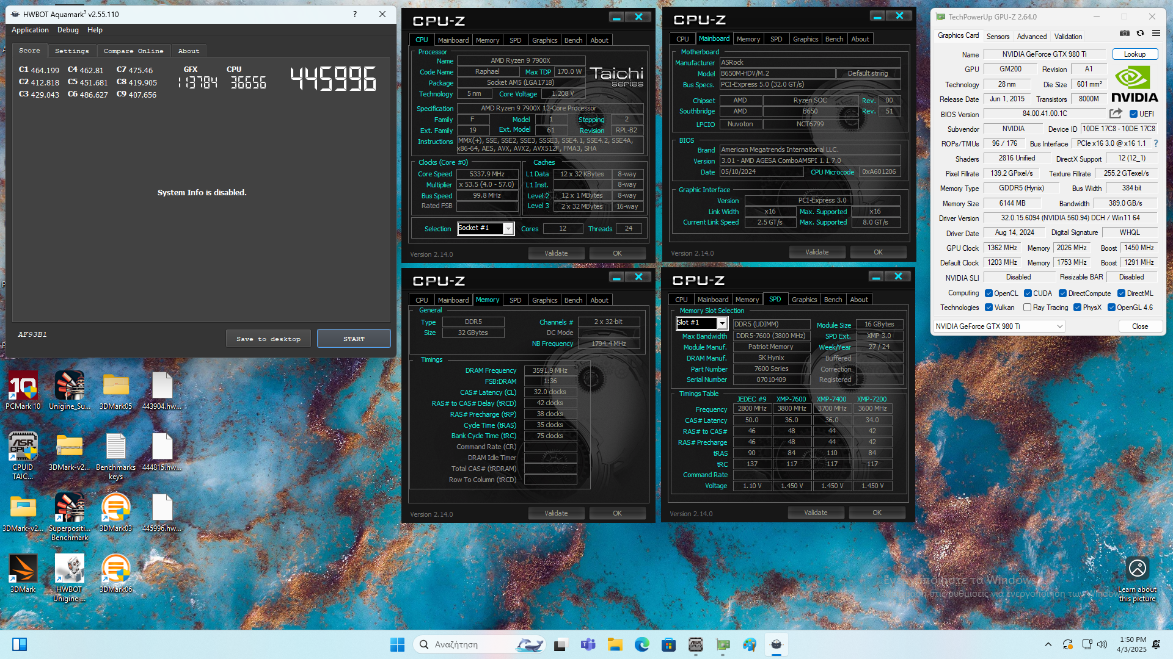Image resolution: width=1173 pixels, height=659 pixels.
Task: Click the Lookup button in GPU-Z
Action: [1135, 54]
